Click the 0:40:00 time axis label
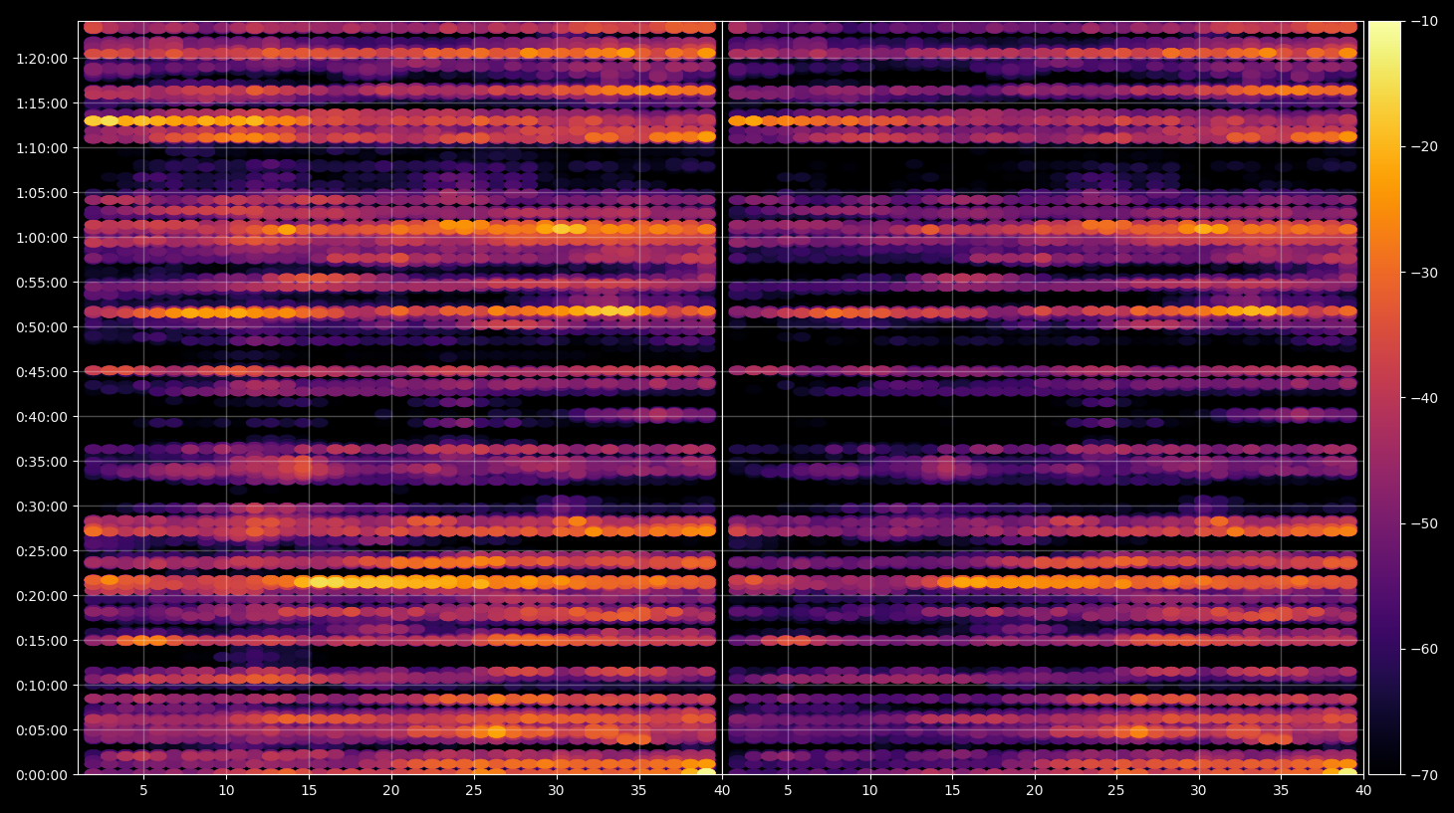Screen dimensions: 1454x813 click(x=42, y=417)
